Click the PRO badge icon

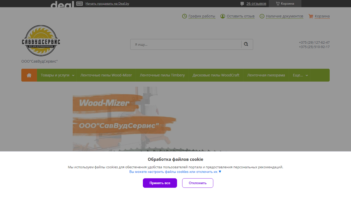point(79,4)
